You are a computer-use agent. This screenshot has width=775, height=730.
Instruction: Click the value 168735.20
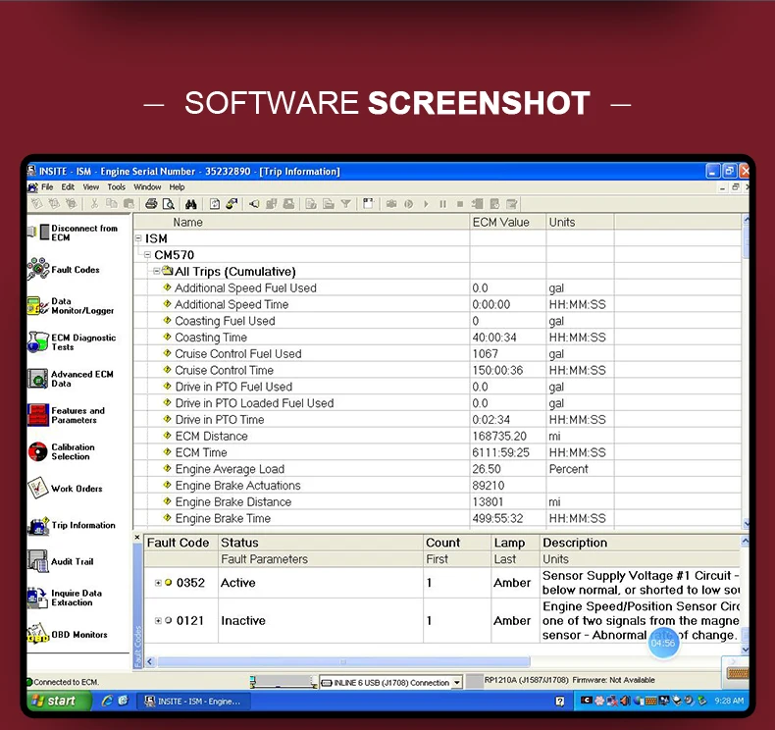point(499,436)
